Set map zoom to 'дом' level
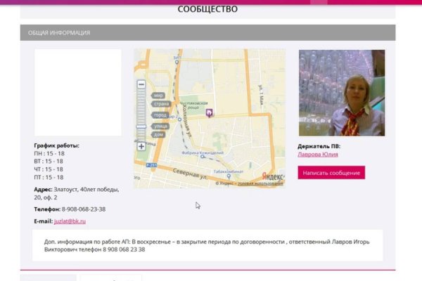This screenshot has height=281, width=422. 158,134
